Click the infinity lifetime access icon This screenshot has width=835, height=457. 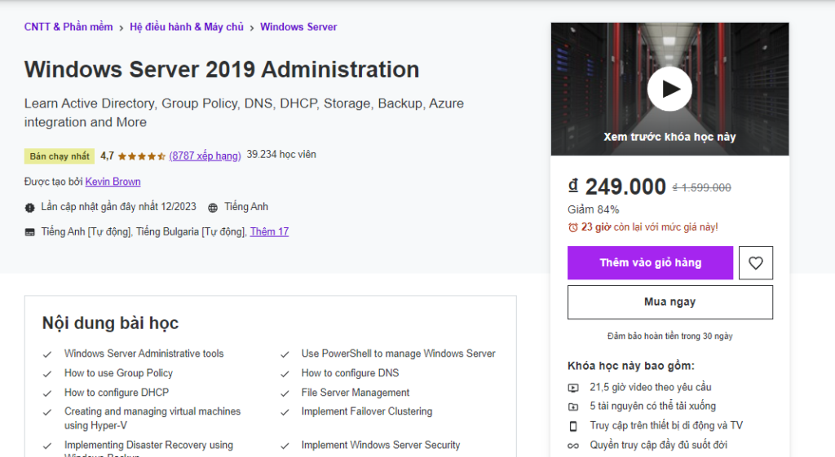pyautogui.click(x=573, y=446)
